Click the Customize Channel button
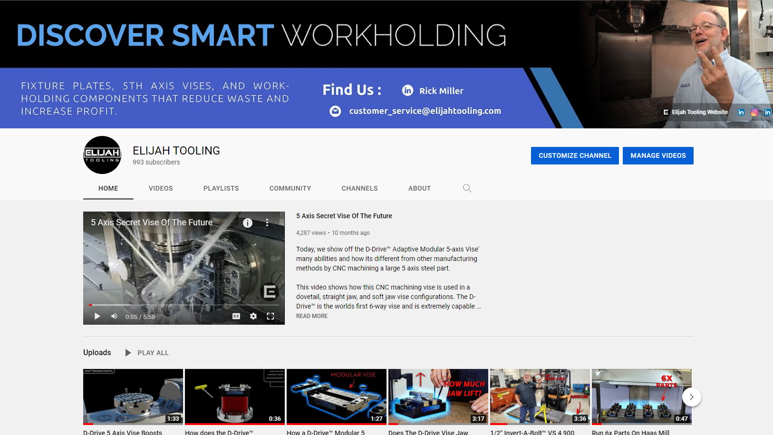Image resolution: width=773 pixels, height=435 pixels. click(575, 155)
